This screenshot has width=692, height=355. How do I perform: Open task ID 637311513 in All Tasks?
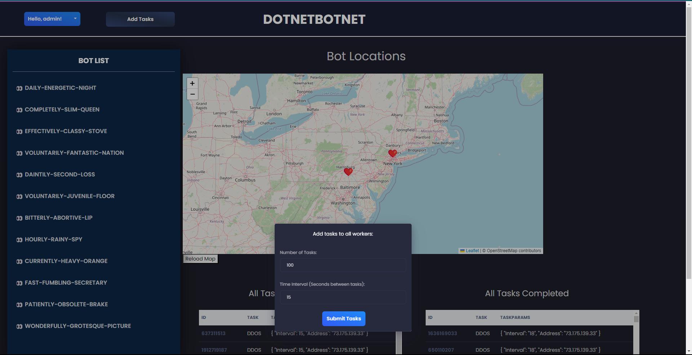click(x=213, y=333)
